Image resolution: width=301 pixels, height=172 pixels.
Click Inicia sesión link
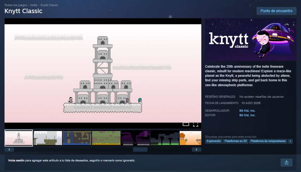16,160
